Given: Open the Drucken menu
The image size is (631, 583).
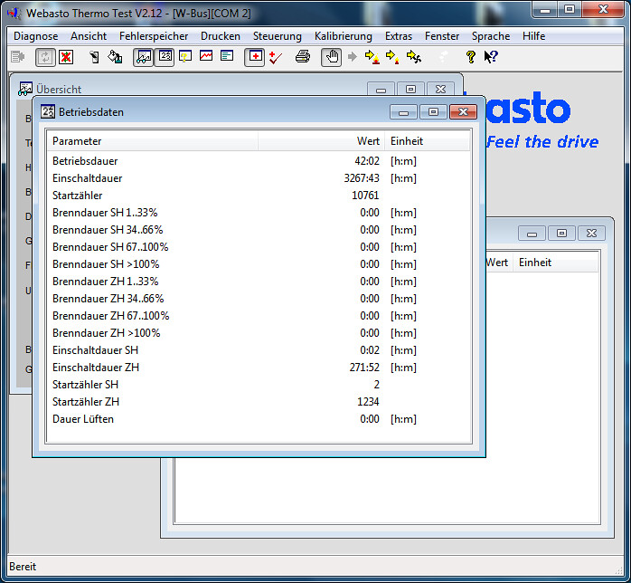Looking at the screenshot, I should point(221,36).
